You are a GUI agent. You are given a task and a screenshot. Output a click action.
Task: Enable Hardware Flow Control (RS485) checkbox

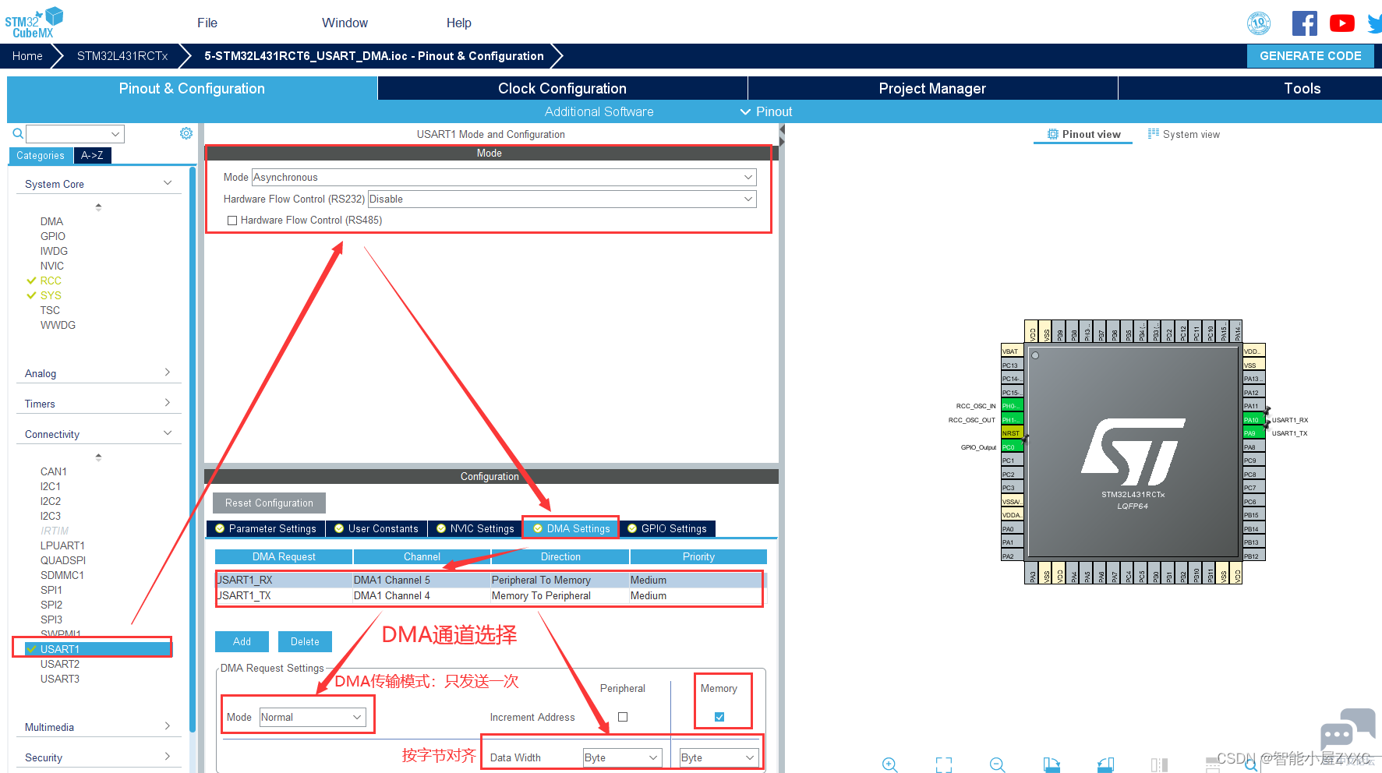click(232, 221)
